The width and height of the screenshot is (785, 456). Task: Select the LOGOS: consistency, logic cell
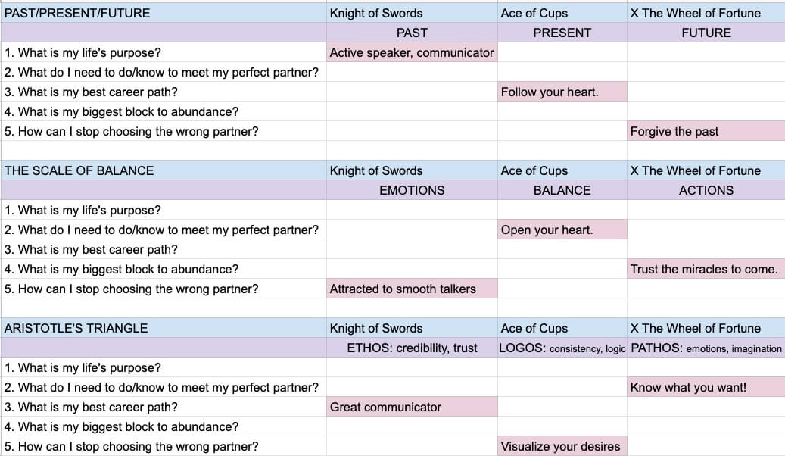coord(562,348)
